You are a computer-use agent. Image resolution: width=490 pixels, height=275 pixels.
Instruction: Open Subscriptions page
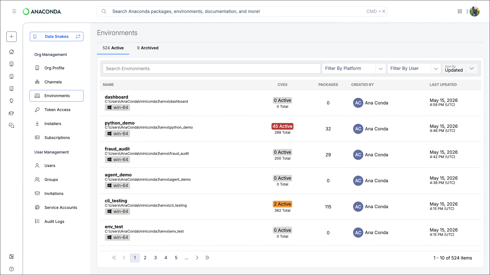[x=57, y=138]
